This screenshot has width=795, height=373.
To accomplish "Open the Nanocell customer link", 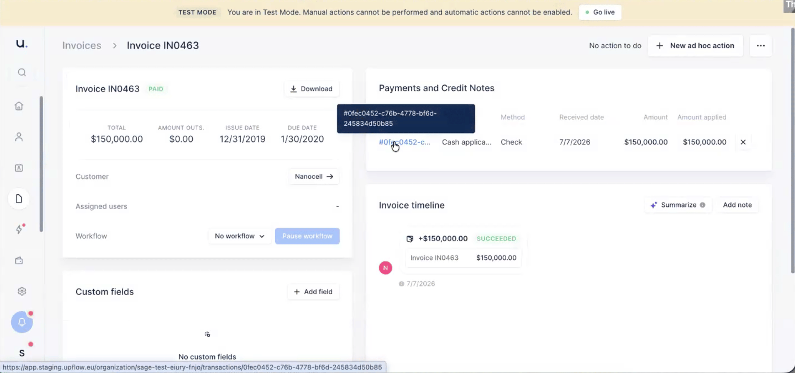I will 314,177.
